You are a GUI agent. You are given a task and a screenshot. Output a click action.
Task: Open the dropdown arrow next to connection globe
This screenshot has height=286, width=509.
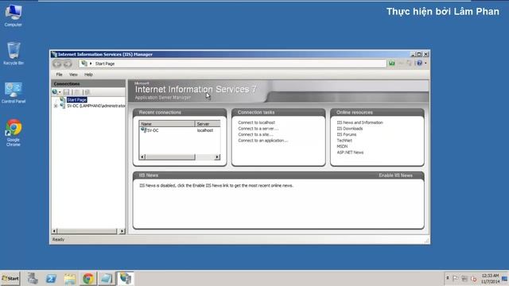point(60,92)
